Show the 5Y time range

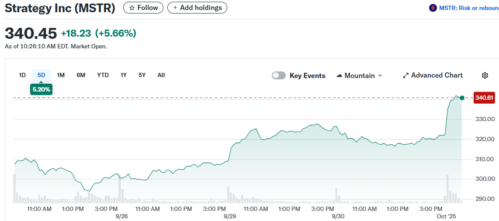click(x=142, y=75)
